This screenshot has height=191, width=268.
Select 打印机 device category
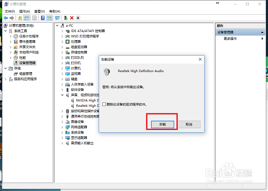click(76, 63)
